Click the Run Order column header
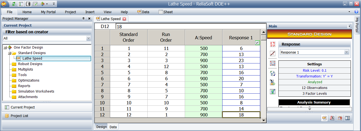 point(166,38)
